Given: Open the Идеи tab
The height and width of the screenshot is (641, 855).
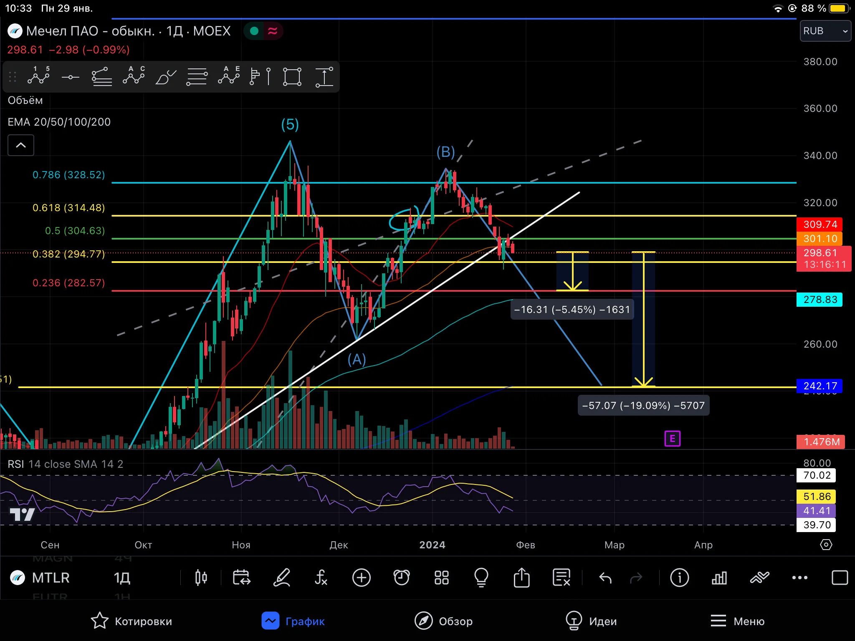Looking at the screenshot, I should (x=591, y=621).
